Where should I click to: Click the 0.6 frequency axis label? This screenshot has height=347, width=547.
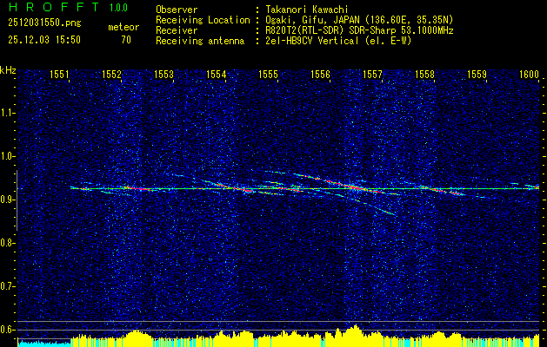8,329
